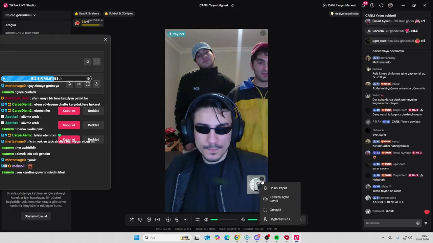433x243 pixels.
Task: Click the dashed-circle replay capture icon
Action: pos(177,220)
